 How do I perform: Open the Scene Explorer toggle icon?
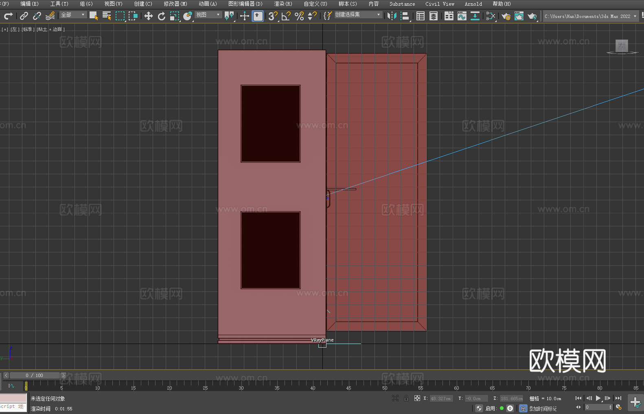click(x=421, y=16)
